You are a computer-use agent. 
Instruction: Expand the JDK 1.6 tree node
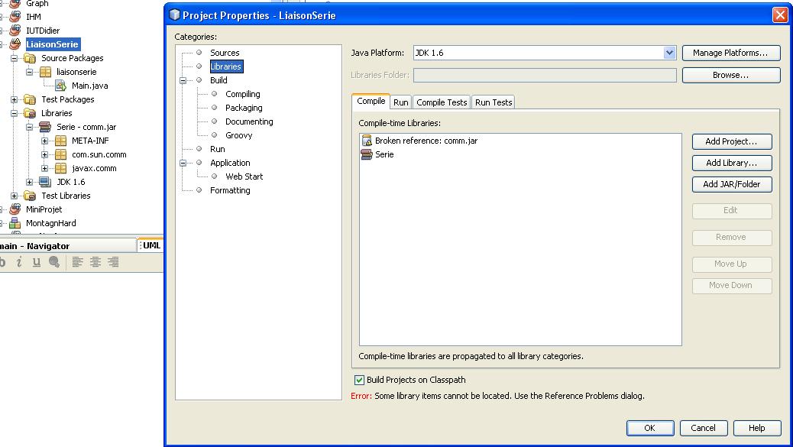click(x=29, y=182)
